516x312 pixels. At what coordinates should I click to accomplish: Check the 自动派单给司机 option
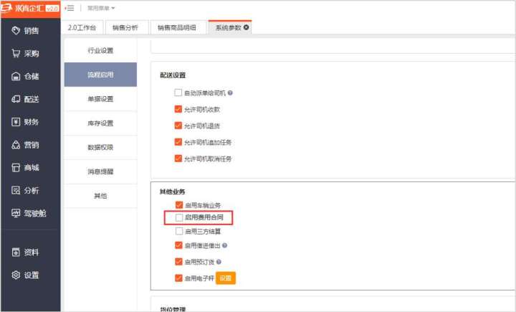[178, 93]
